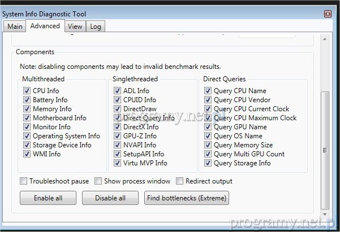This screenshot has width=340, height=232.
Task: Switch to the Main tab
Action: (x=15, y=27)
